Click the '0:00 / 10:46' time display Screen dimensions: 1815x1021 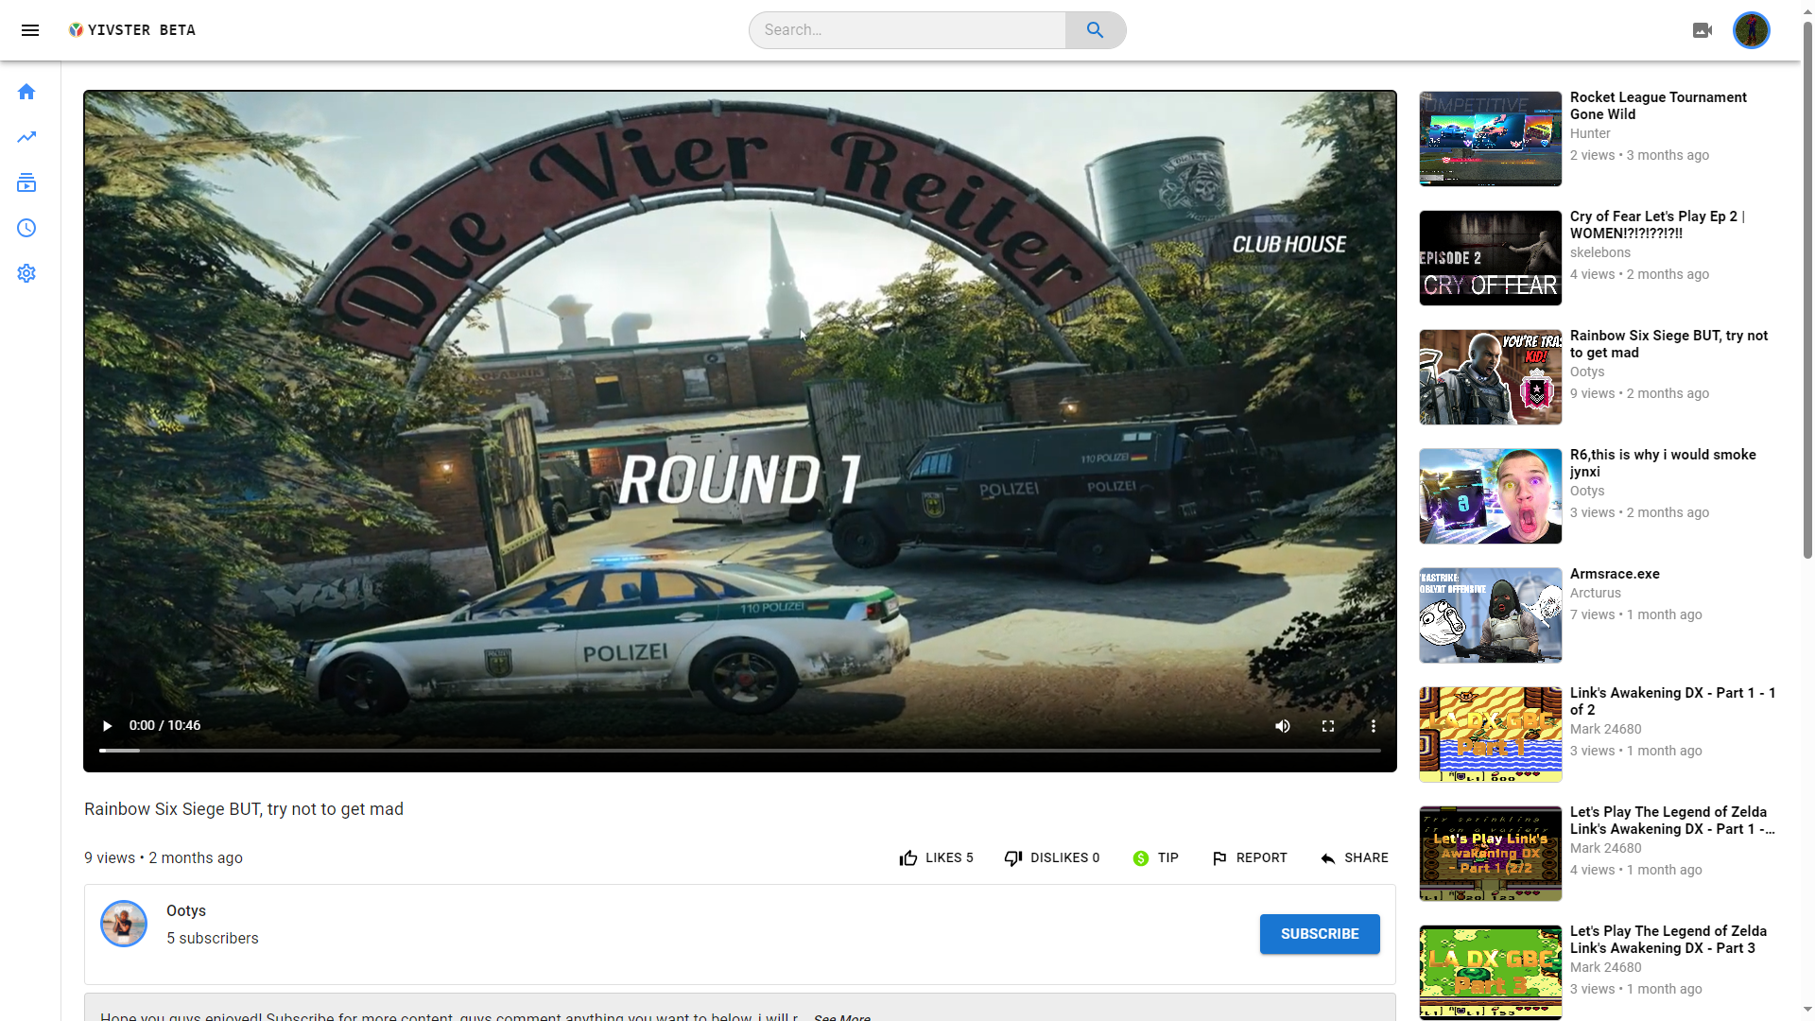pos(164,726)
